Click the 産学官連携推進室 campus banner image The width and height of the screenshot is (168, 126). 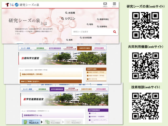[64, 99]
